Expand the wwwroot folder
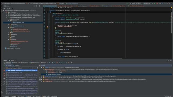Viewport: 173px width, 97px height. tap(8, 40)
